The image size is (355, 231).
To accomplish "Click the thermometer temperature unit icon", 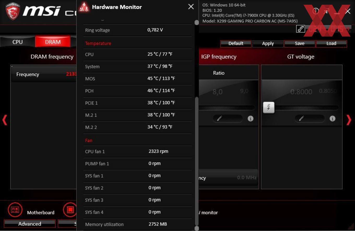I will tap(300, 29).
